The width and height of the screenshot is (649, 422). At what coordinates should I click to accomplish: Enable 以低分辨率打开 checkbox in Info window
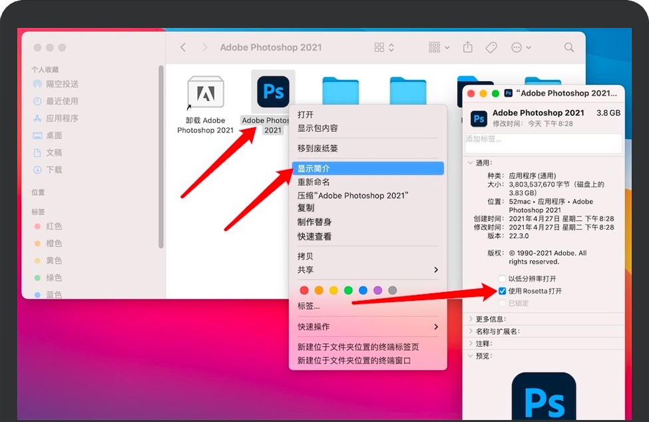coord(502,278)
